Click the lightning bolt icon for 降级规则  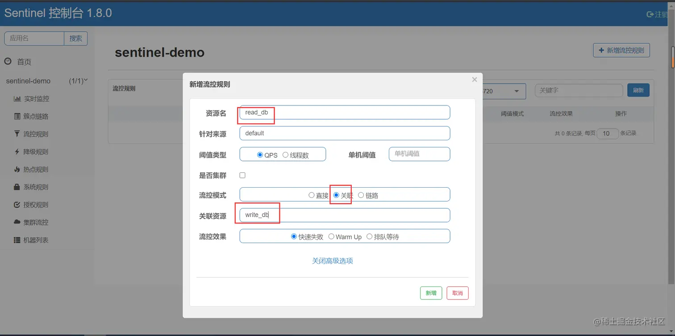[x=17, y=151]
